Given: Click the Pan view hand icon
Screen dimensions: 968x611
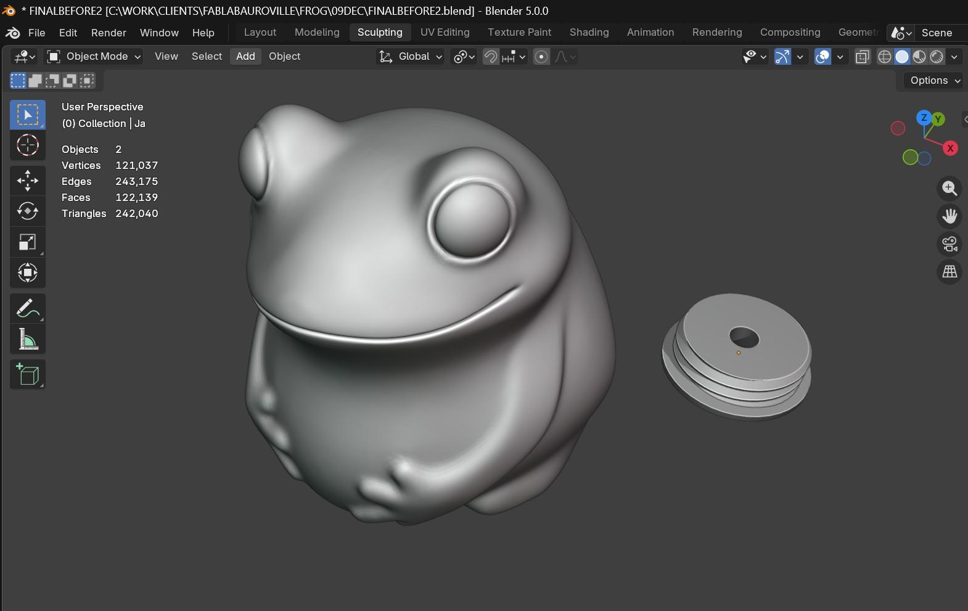Looking at the screenshot, I should [950, 216].
